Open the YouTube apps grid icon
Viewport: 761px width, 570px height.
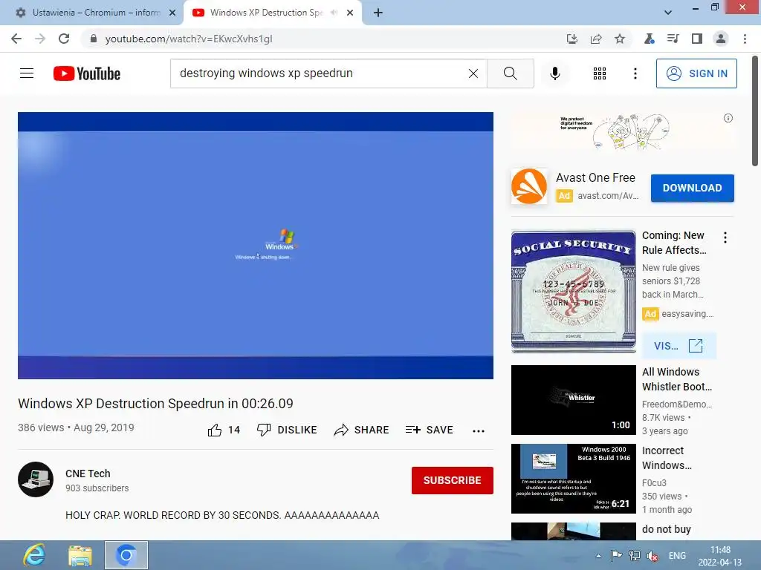click(x=600, y=73)
